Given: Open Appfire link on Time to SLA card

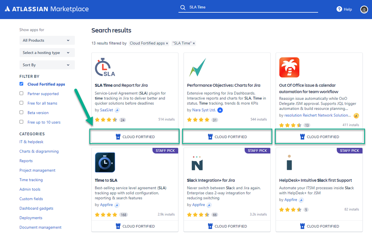Looking at the screenshot, I should pyautogui.click(x=106, y=205).
